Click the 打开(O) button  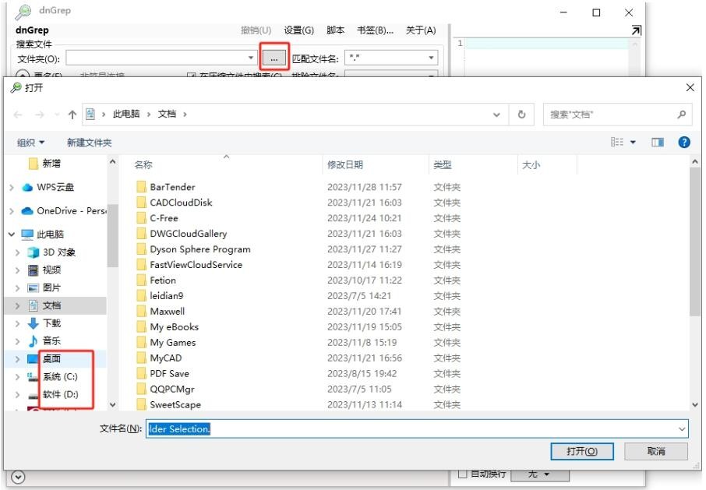tap(582, 451)
